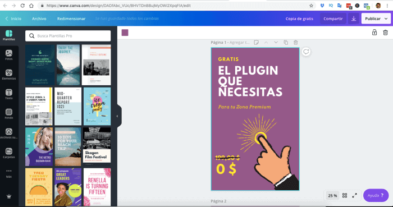Reload the page in browser

pyautogui.click(x=22, y=6)
